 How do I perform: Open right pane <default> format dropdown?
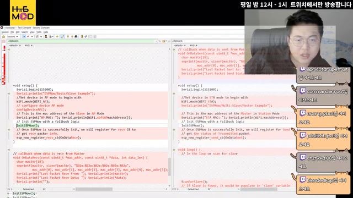[x=179, y=45]
